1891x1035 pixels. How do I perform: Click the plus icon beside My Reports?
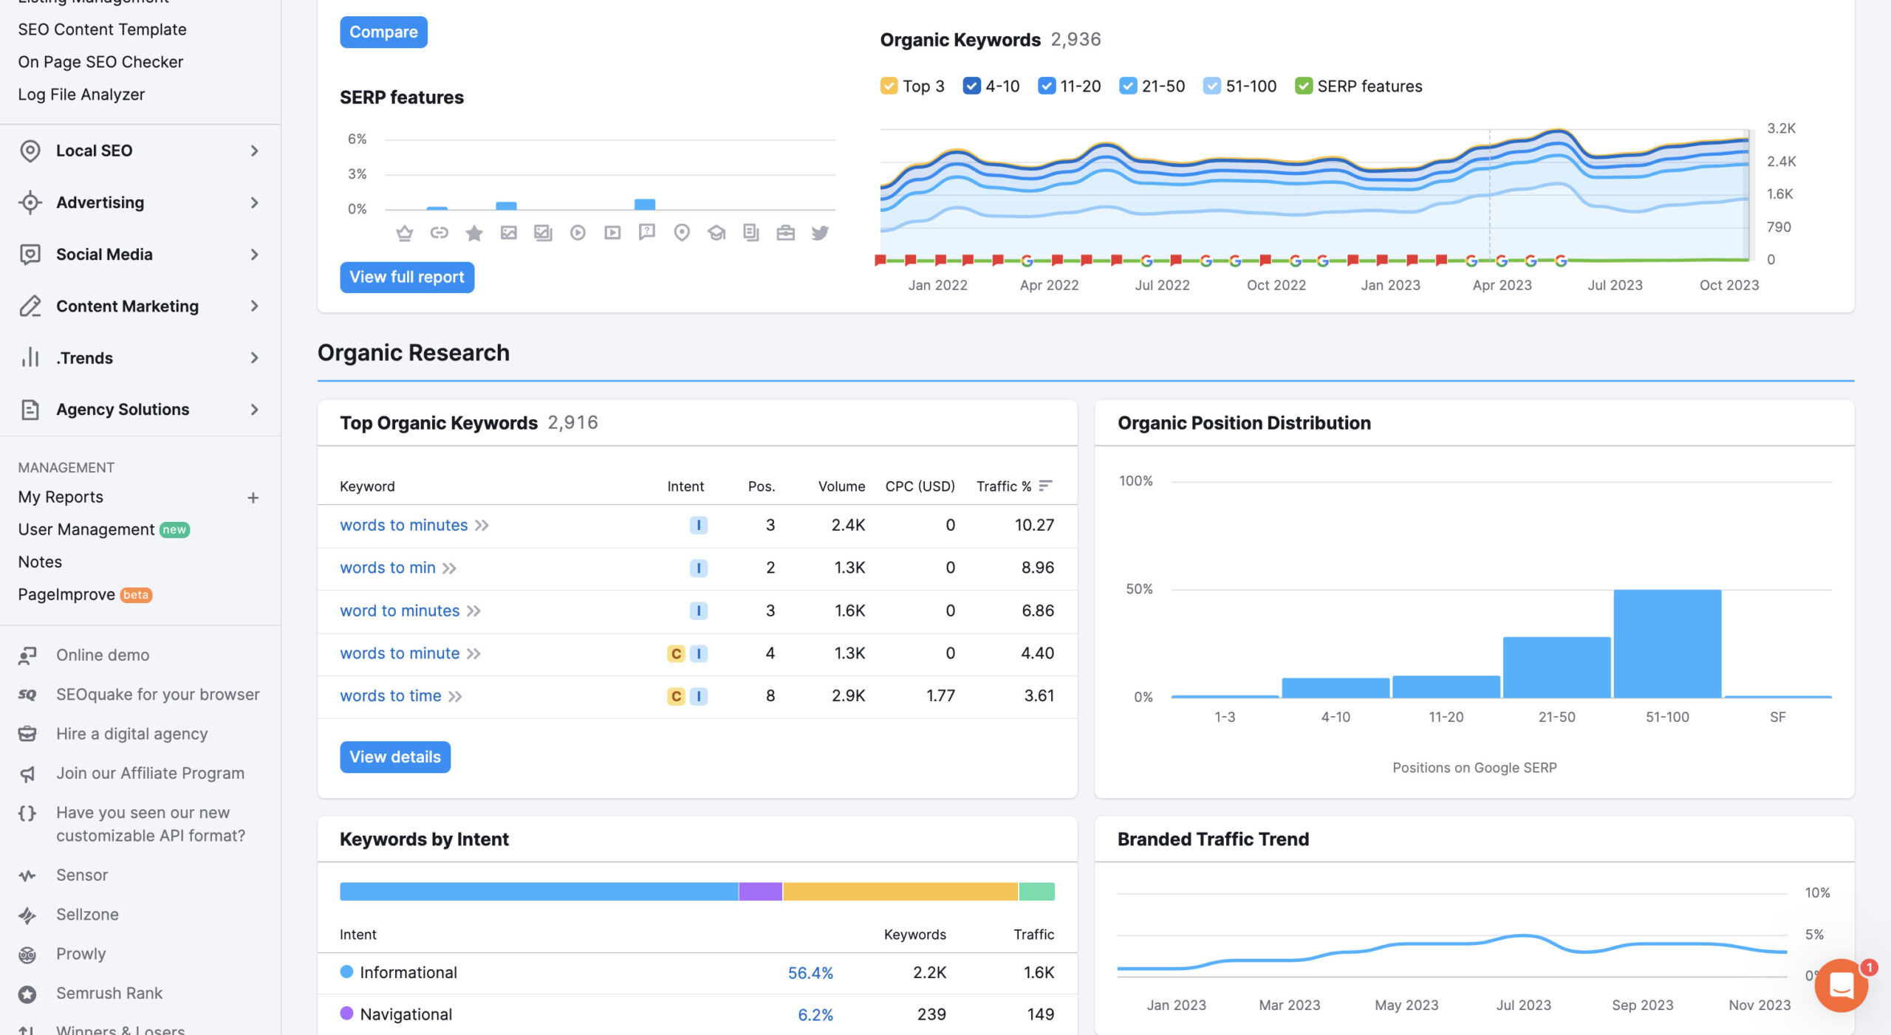253,498
